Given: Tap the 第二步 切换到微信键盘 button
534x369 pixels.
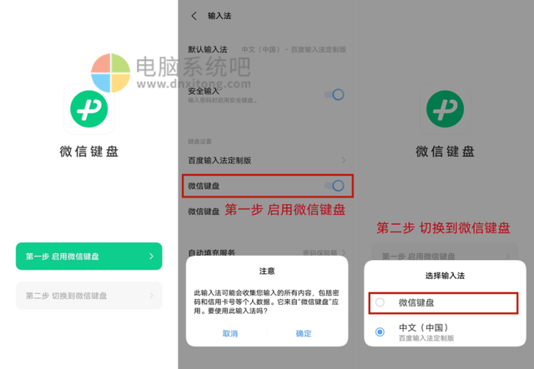Looking at the screenshot, I should click(89, 296).
